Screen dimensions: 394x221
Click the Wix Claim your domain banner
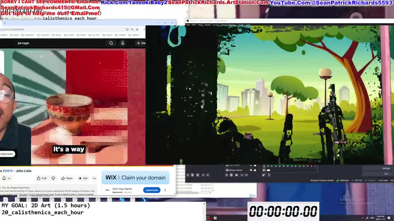click(x=135, y=178)
